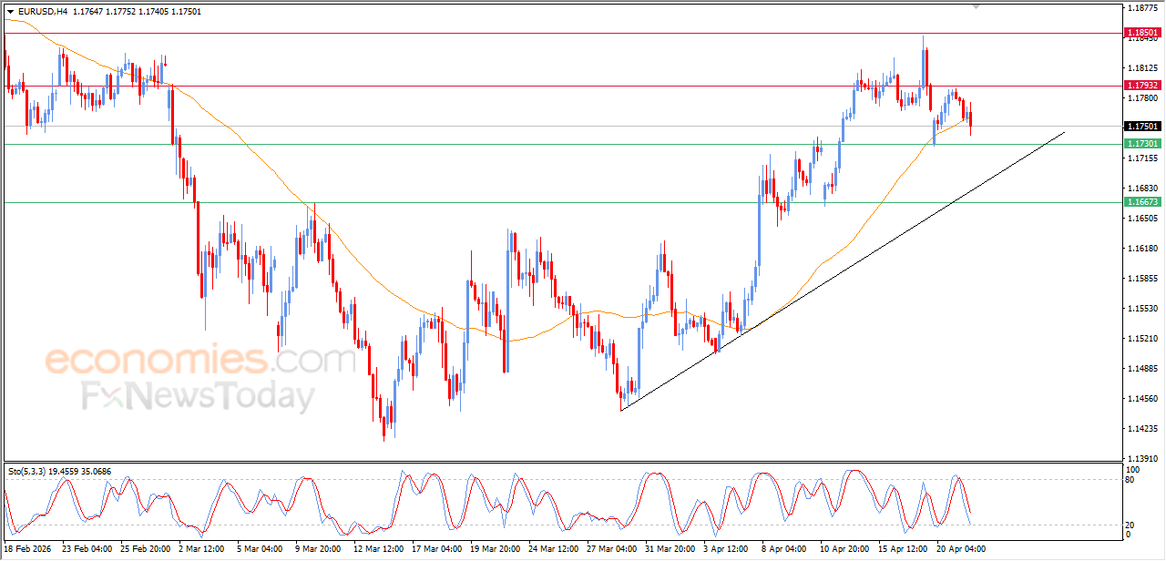The height and width of the screenshot is (561, 1166).
Task: Click the 31 Mar 20:00 time label
Action: coord(672,549)
